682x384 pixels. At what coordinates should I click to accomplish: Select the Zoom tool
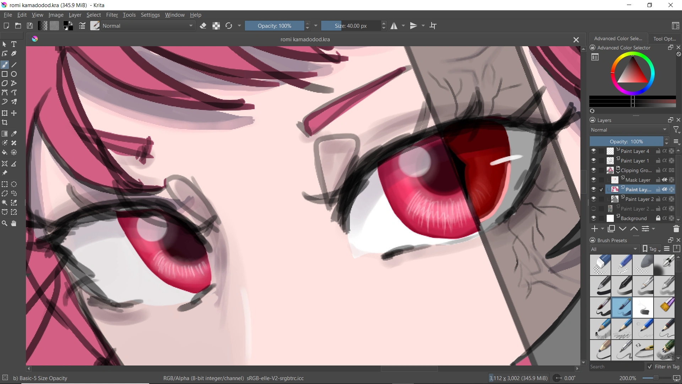coord(5,223)
